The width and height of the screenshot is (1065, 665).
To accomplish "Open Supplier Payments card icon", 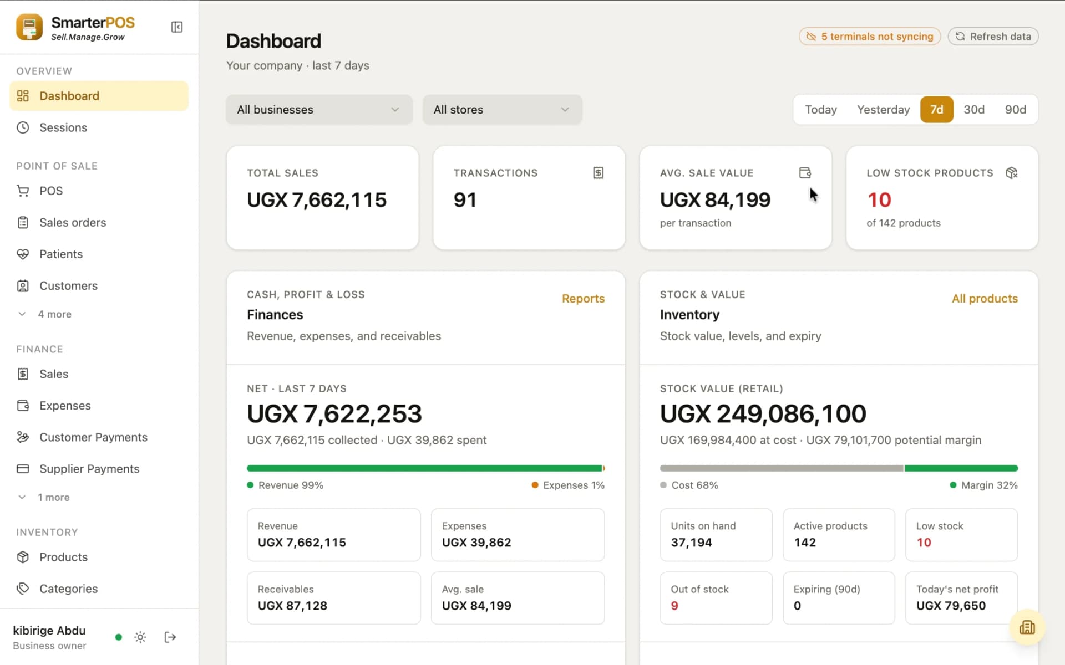I will (x=23, y=469).
